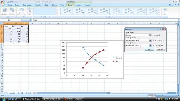Viewport: 180px width, 101px height.
Task: Open the Office button menu
Action: [x=3, y=3]
